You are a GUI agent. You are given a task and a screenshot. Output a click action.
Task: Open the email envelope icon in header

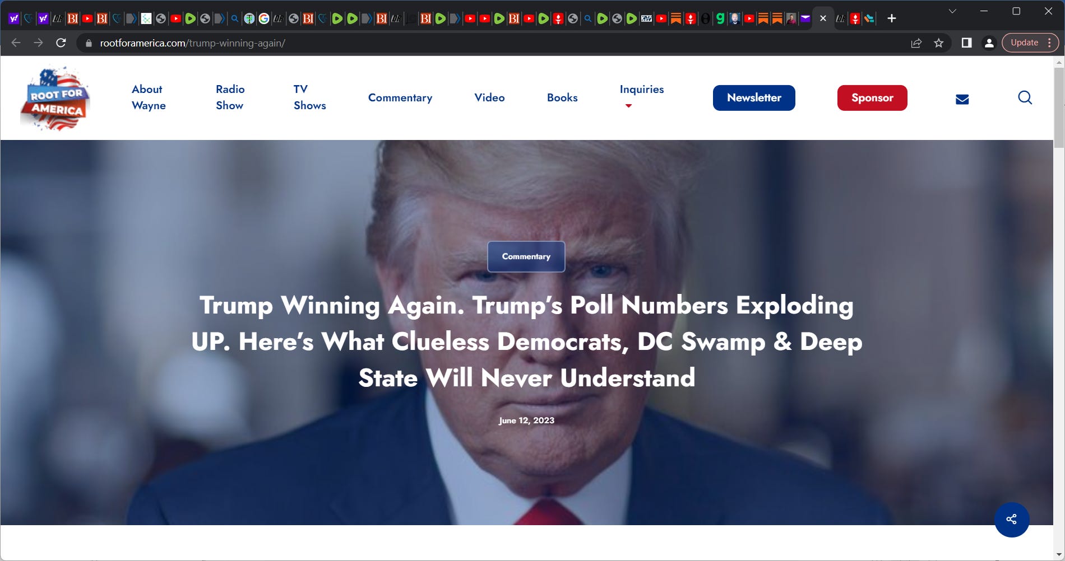pyautogui.click(x=962, y=99)
